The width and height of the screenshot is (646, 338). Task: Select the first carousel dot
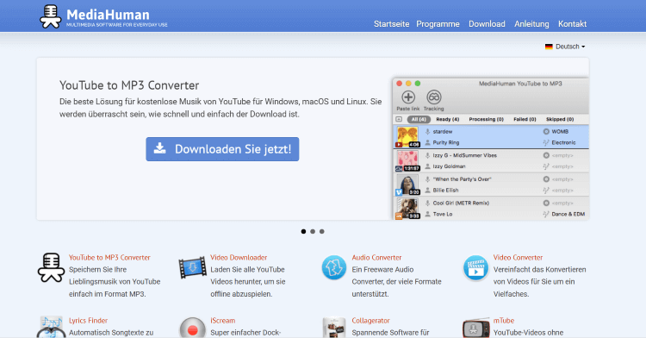click(x=304, y=232)
